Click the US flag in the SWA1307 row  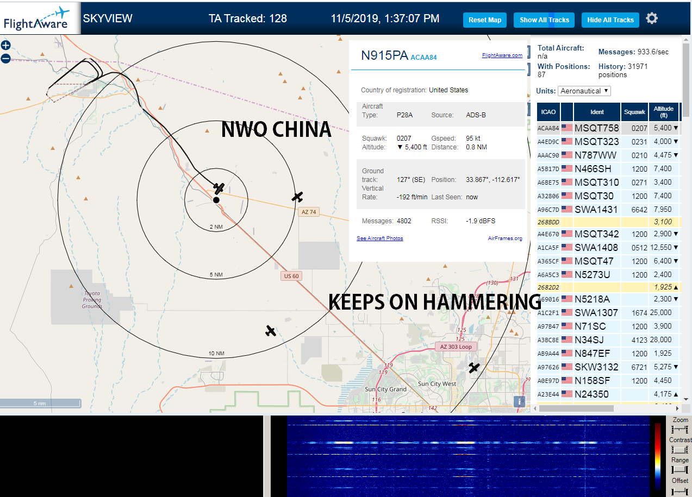pos(567,313)
